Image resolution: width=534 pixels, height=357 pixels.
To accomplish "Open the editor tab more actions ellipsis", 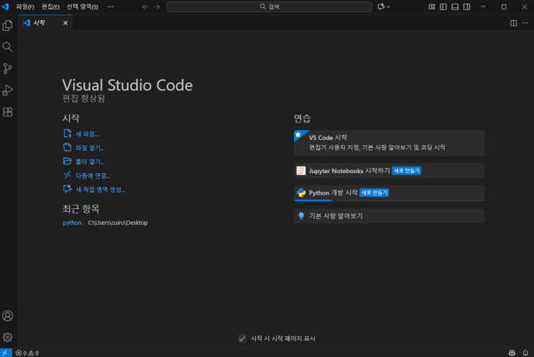I will click(x=525, y=23).
